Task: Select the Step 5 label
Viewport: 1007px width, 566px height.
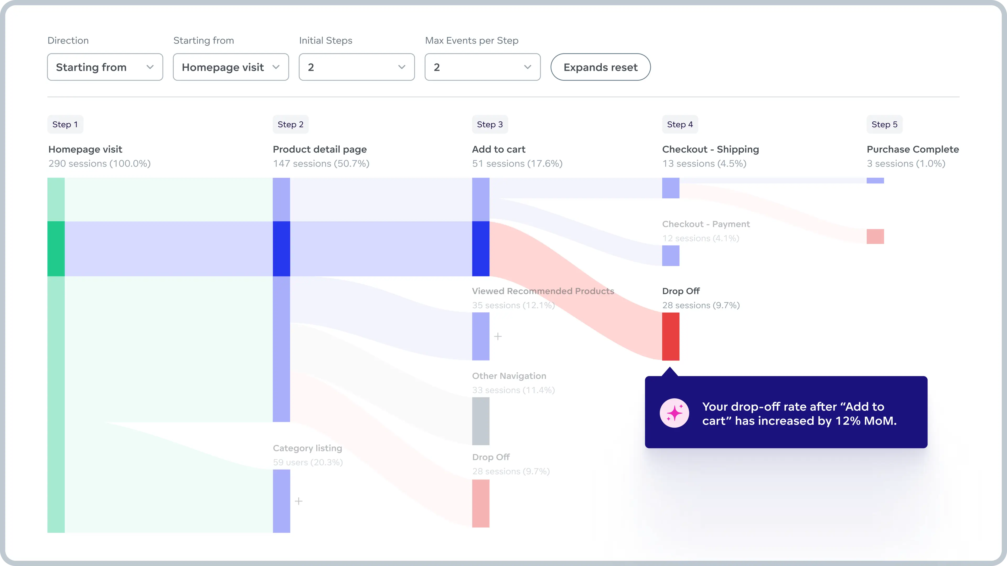Action: click(884, 124)
